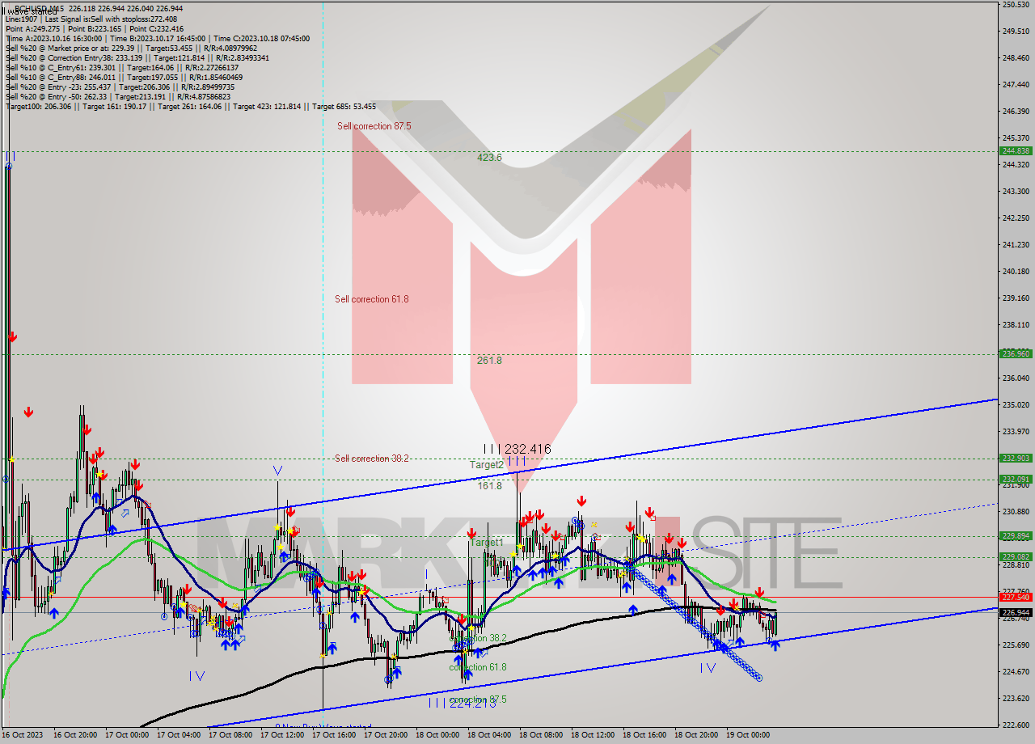Click the 'Sell correction 38.2' label

[x=372, y=459]
